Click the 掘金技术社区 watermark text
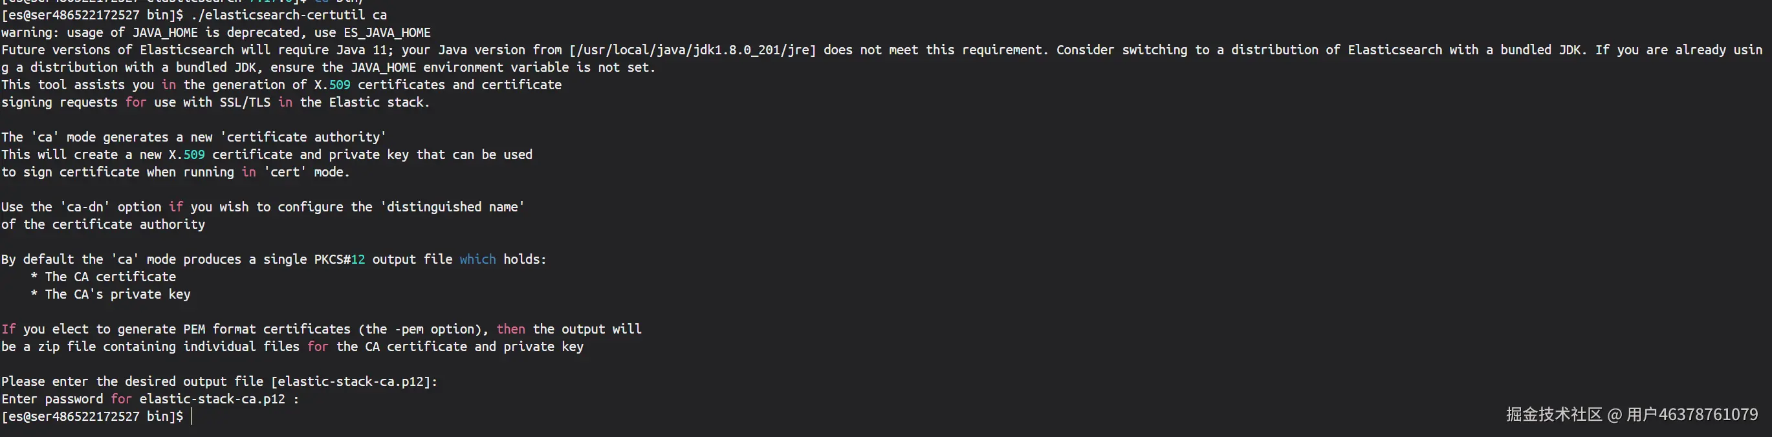 [x=1554, y=414]
